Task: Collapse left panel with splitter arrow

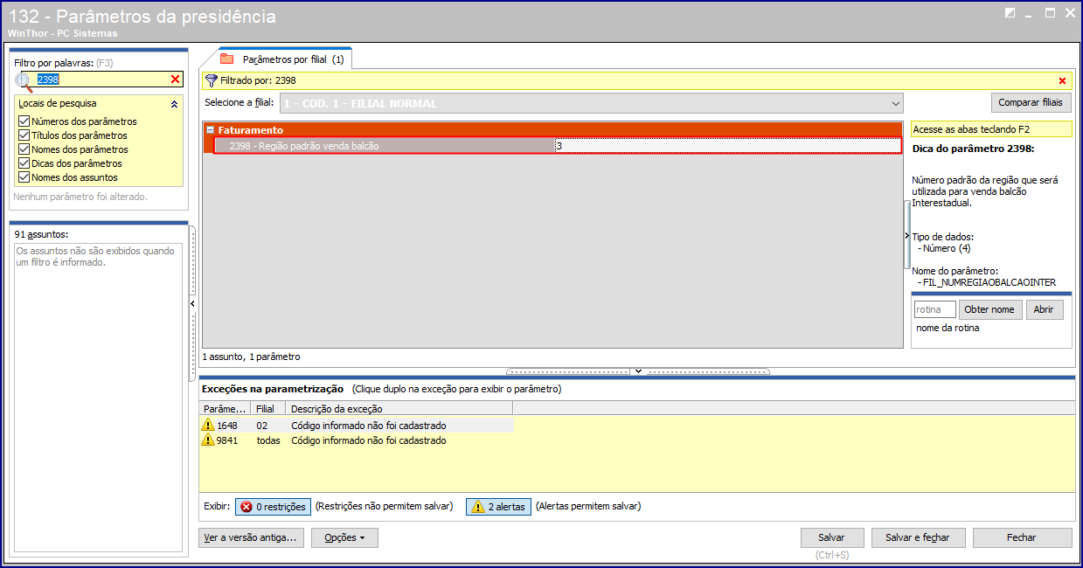Action: point(192,303)
